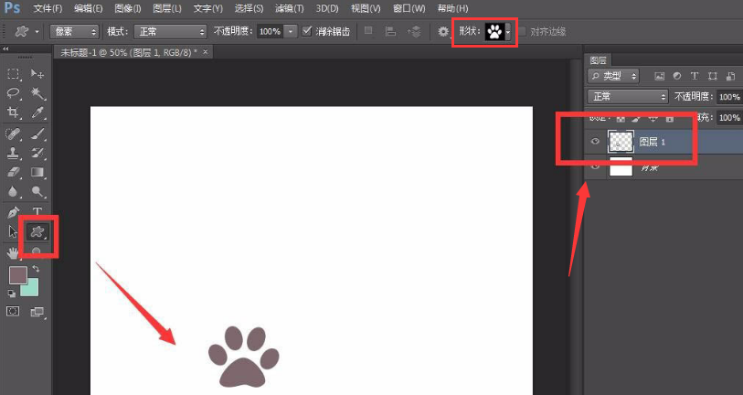Open the 图像(I) menu
Image resolution: width=743 pixels, height=395 pixels.
point(126,8)
